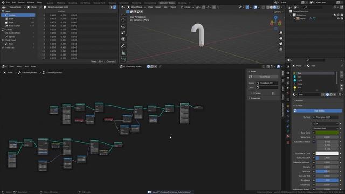Unlink the Geometry Nodes datablock X icon
This screenshot has width=345, height=194.
pyautogui.click(x=156, y=66)
